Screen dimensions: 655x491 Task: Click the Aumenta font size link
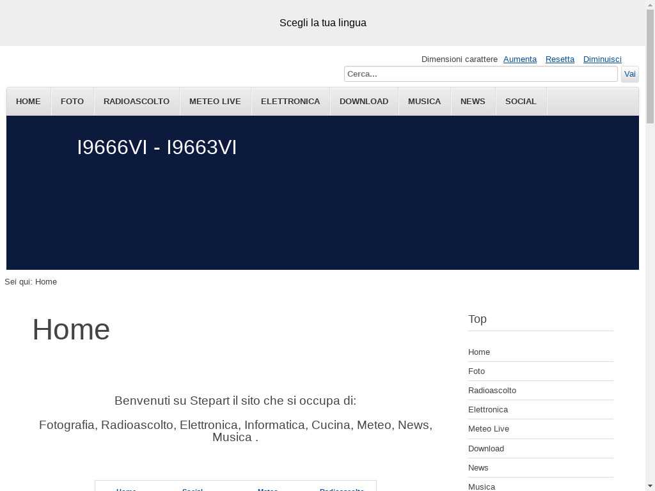[519, 59]
